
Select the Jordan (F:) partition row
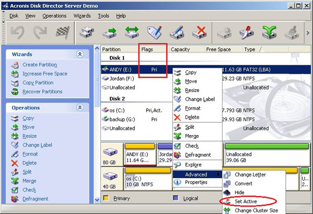(137, 78)
